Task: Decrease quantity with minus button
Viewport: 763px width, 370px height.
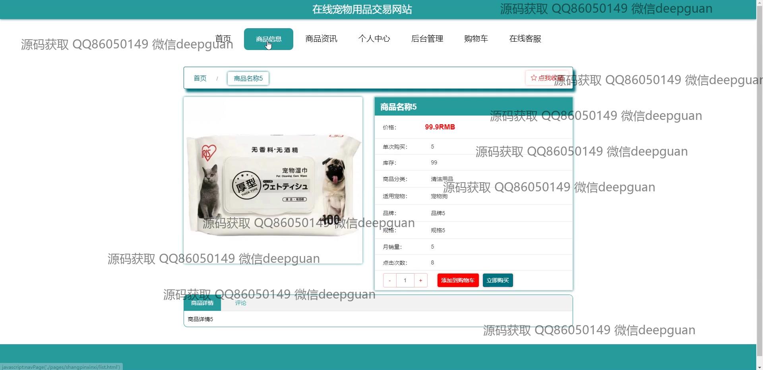Action: 389,280
